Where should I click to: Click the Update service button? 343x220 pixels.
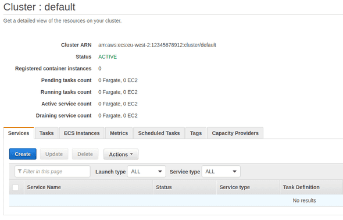54,154
